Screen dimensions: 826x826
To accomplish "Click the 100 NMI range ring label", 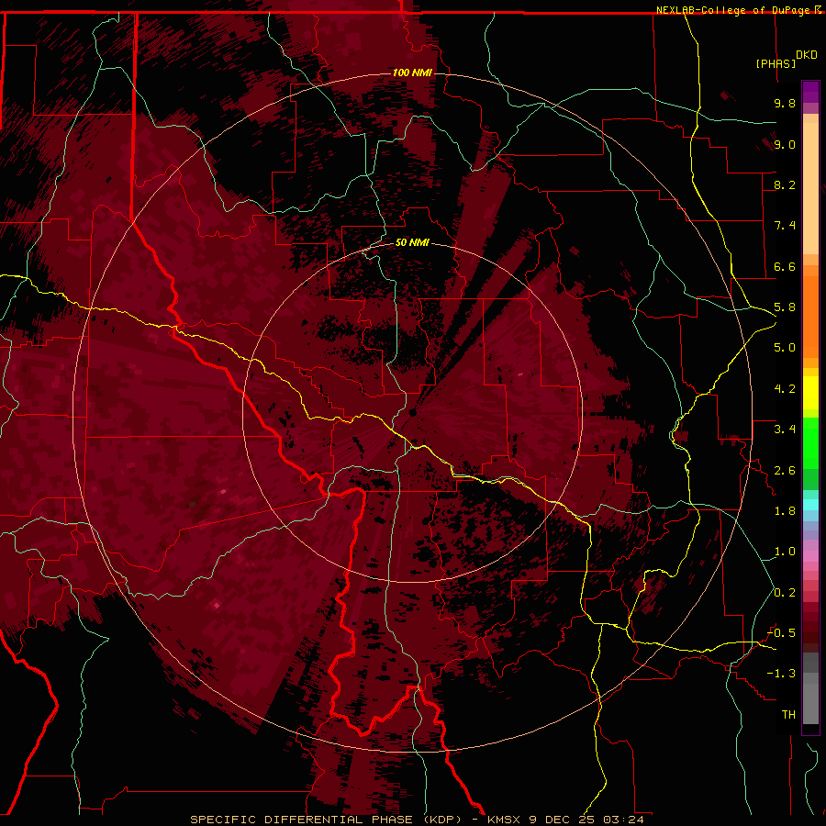I will point(412,73).
